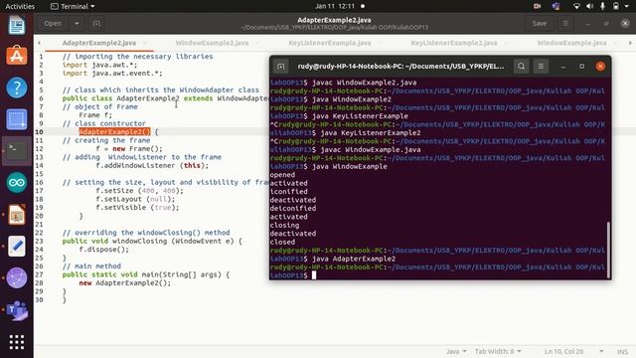Click the microphone indicator icon
Image resolution: width=636 pixels, height=358 pixels.
pyautogui.click(x=603, y=6)
